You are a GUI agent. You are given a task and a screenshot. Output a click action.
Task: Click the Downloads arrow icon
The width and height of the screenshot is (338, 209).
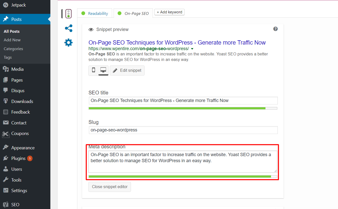coord(6,101)
